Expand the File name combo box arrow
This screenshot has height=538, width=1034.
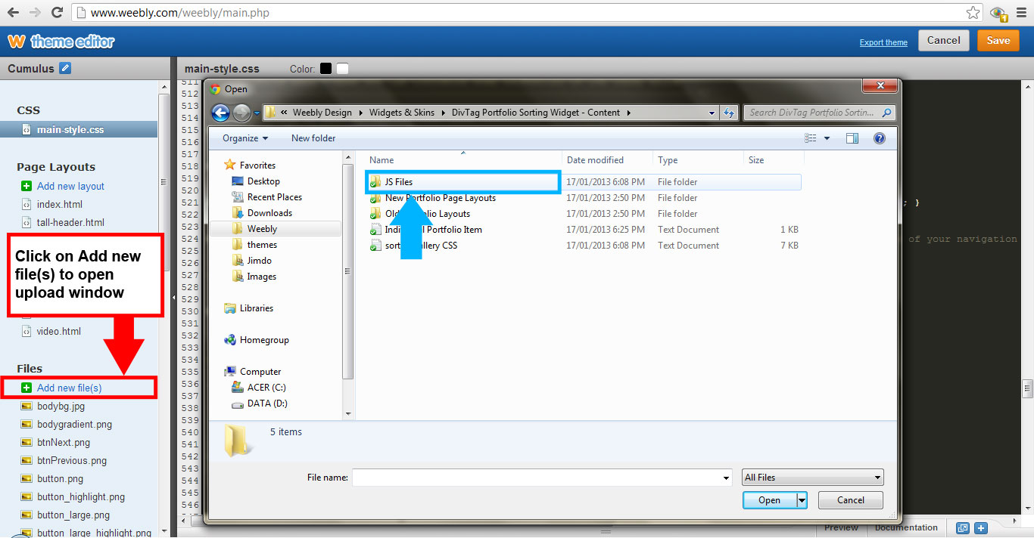tap(727, 478)
